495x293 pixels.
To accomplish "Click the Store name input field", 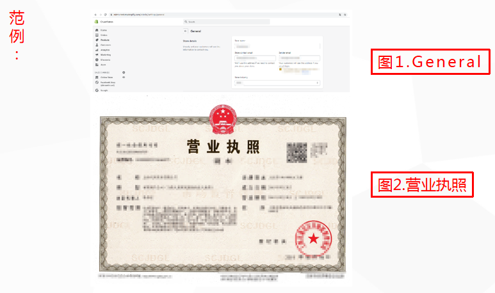I will point(277,46).
